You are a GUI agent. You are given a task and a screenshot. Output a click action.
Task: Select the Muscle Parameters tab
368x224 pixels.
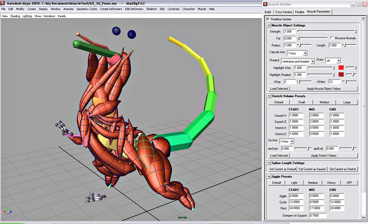point(318,12)
